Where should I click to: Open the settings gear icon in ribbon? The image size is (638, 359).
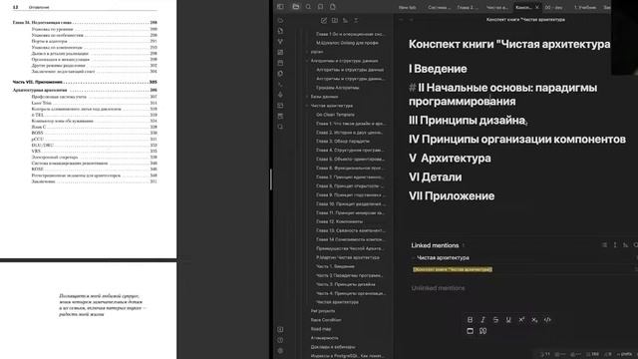[280, 350]
